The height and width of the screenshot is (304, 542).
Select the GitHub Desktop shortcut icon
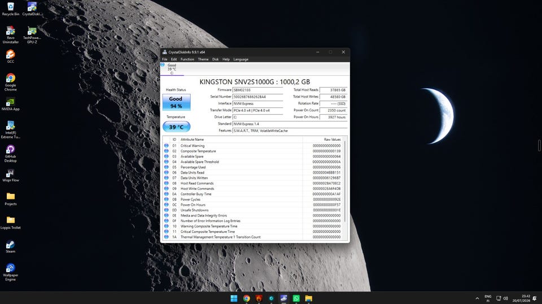pyautogui.click(x=10, y=154)
